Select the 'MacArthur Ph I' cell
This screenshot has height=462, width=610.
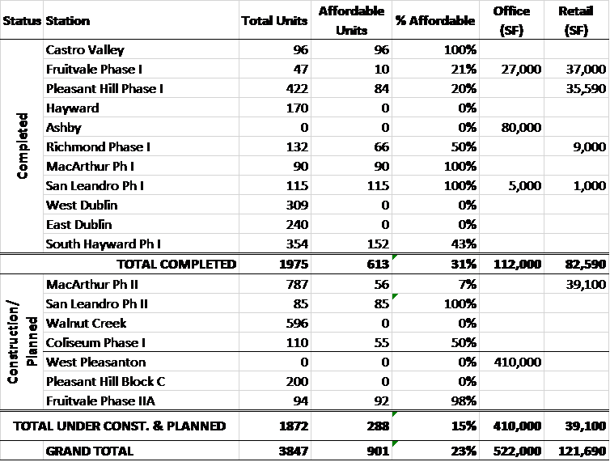coord(141,166)
